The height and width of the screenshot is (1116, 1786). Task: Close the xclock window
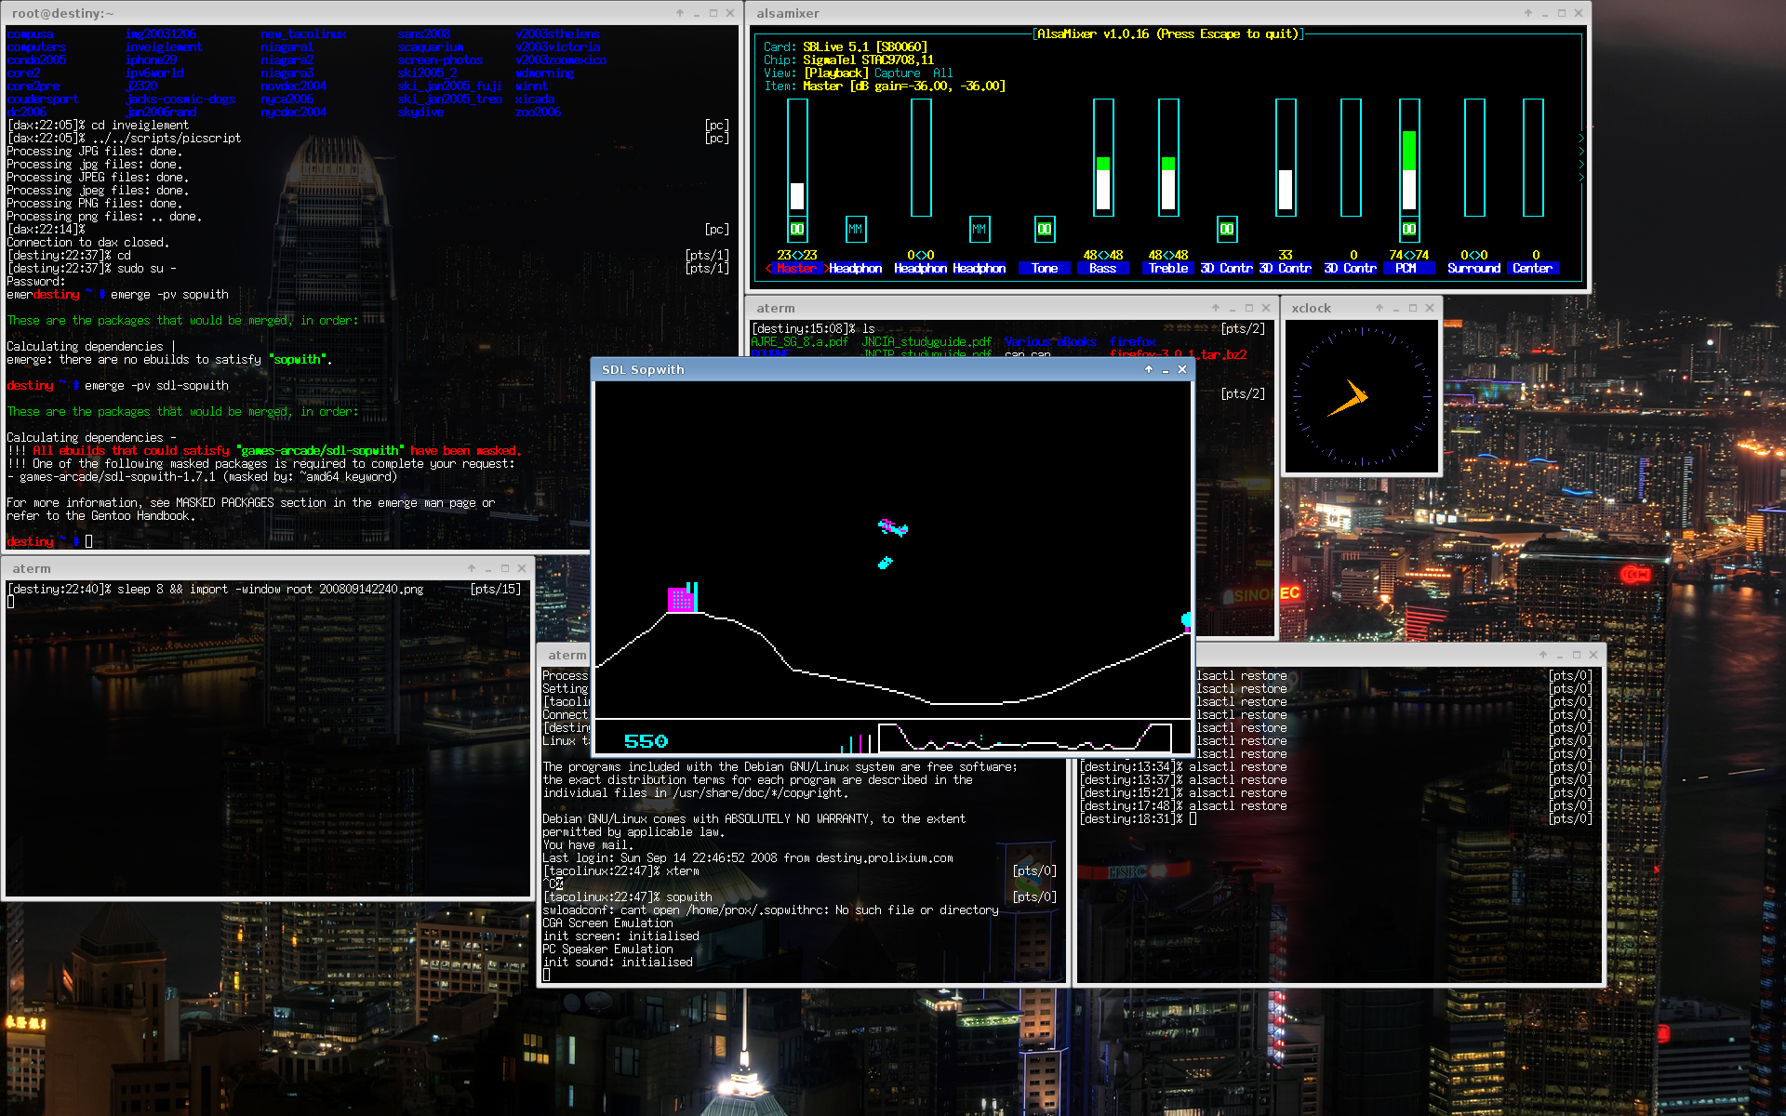[1430, 308]
